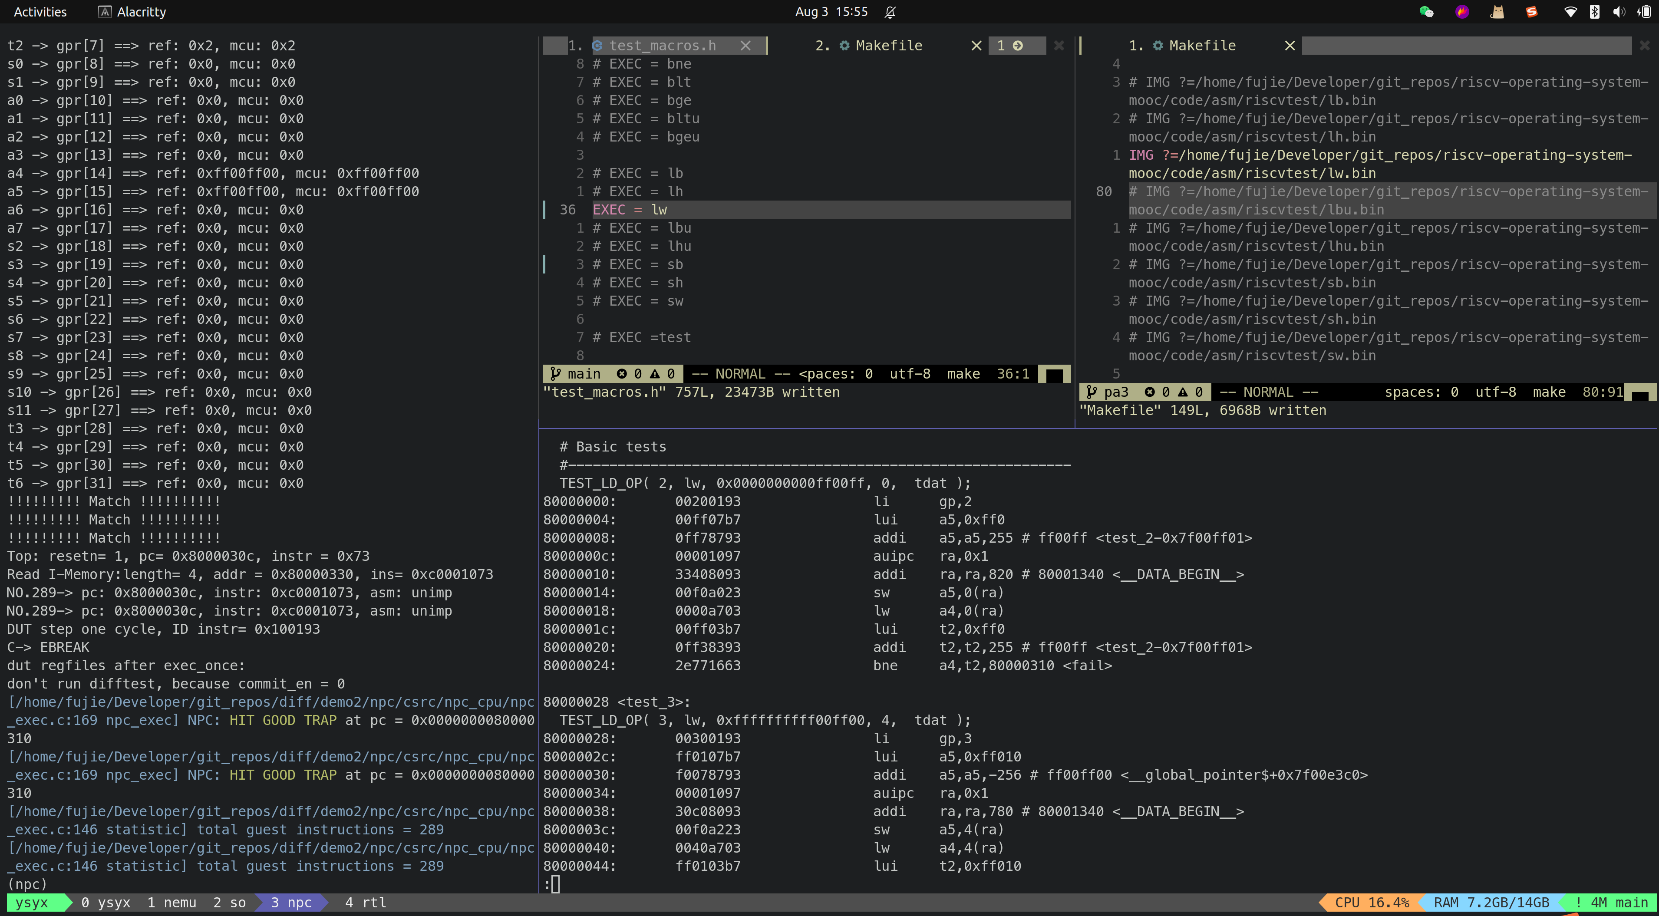
Task: Switch to tmux window 4 rtl
Action: pos(365,903)
